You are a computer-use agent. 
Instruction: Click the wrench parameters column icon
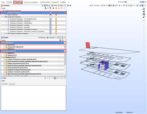click(48, 8)
